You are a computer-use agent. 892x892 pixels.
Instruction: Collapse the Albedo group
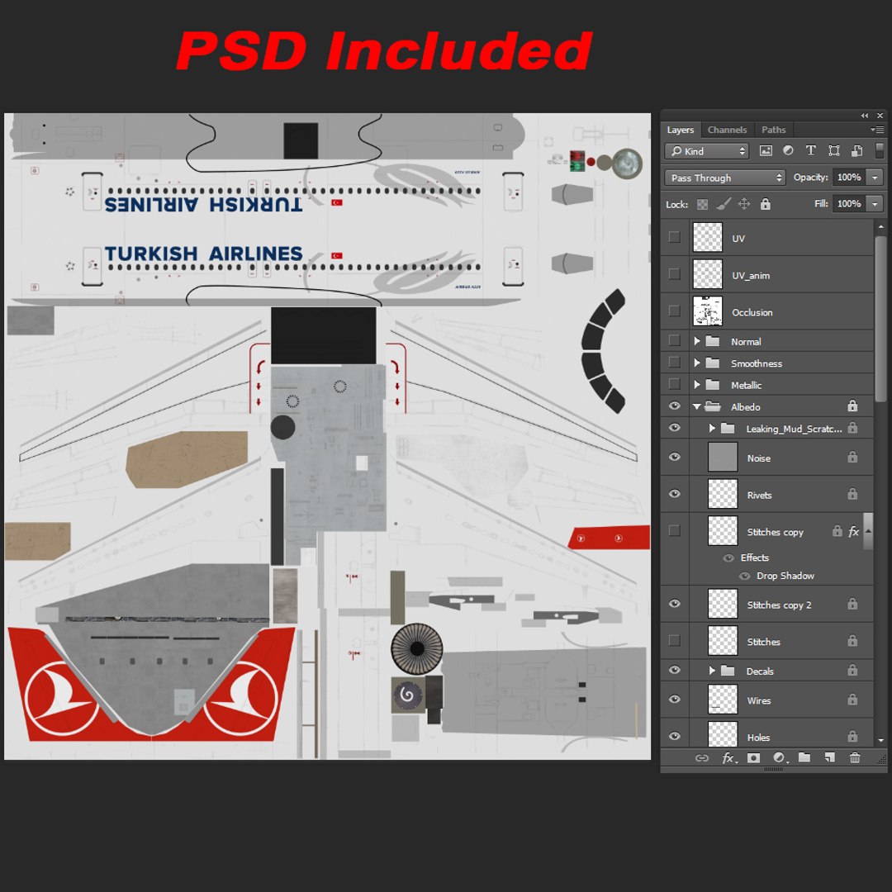pyautogui.click(x=697, y=406)
